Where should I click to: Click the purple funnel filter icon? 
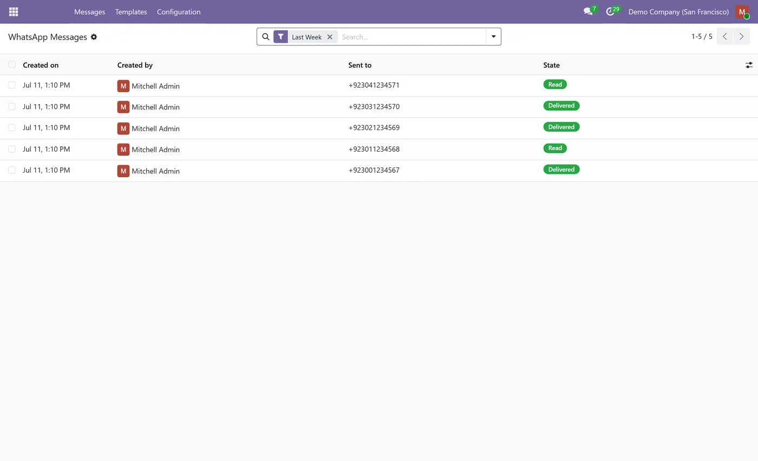tap(280, 37)
